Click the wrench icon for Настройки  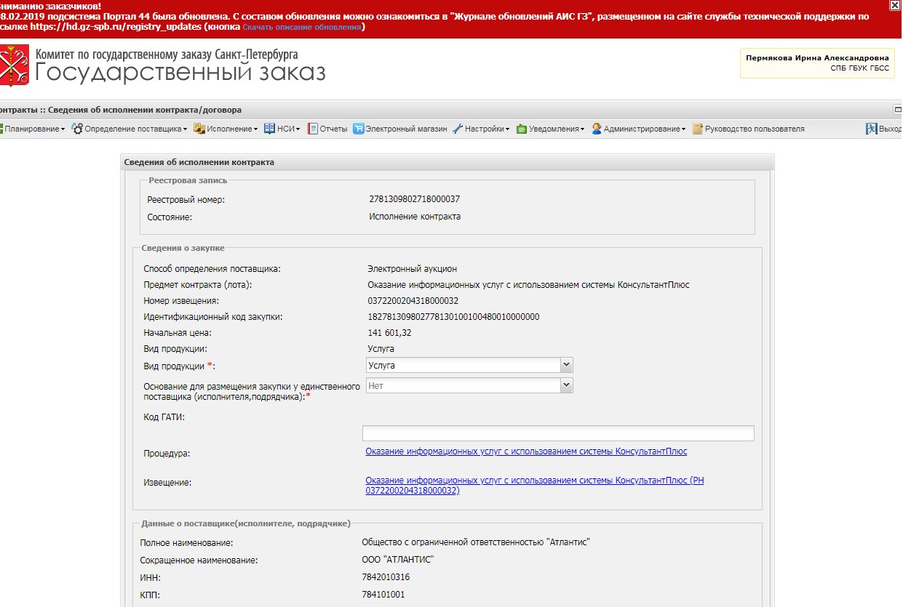click(458, 129)
